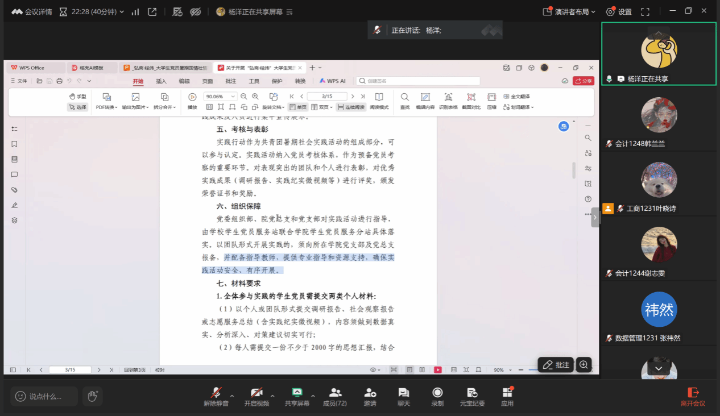
Task: Select the 选择 selection tool
Action: click(78, 107)
